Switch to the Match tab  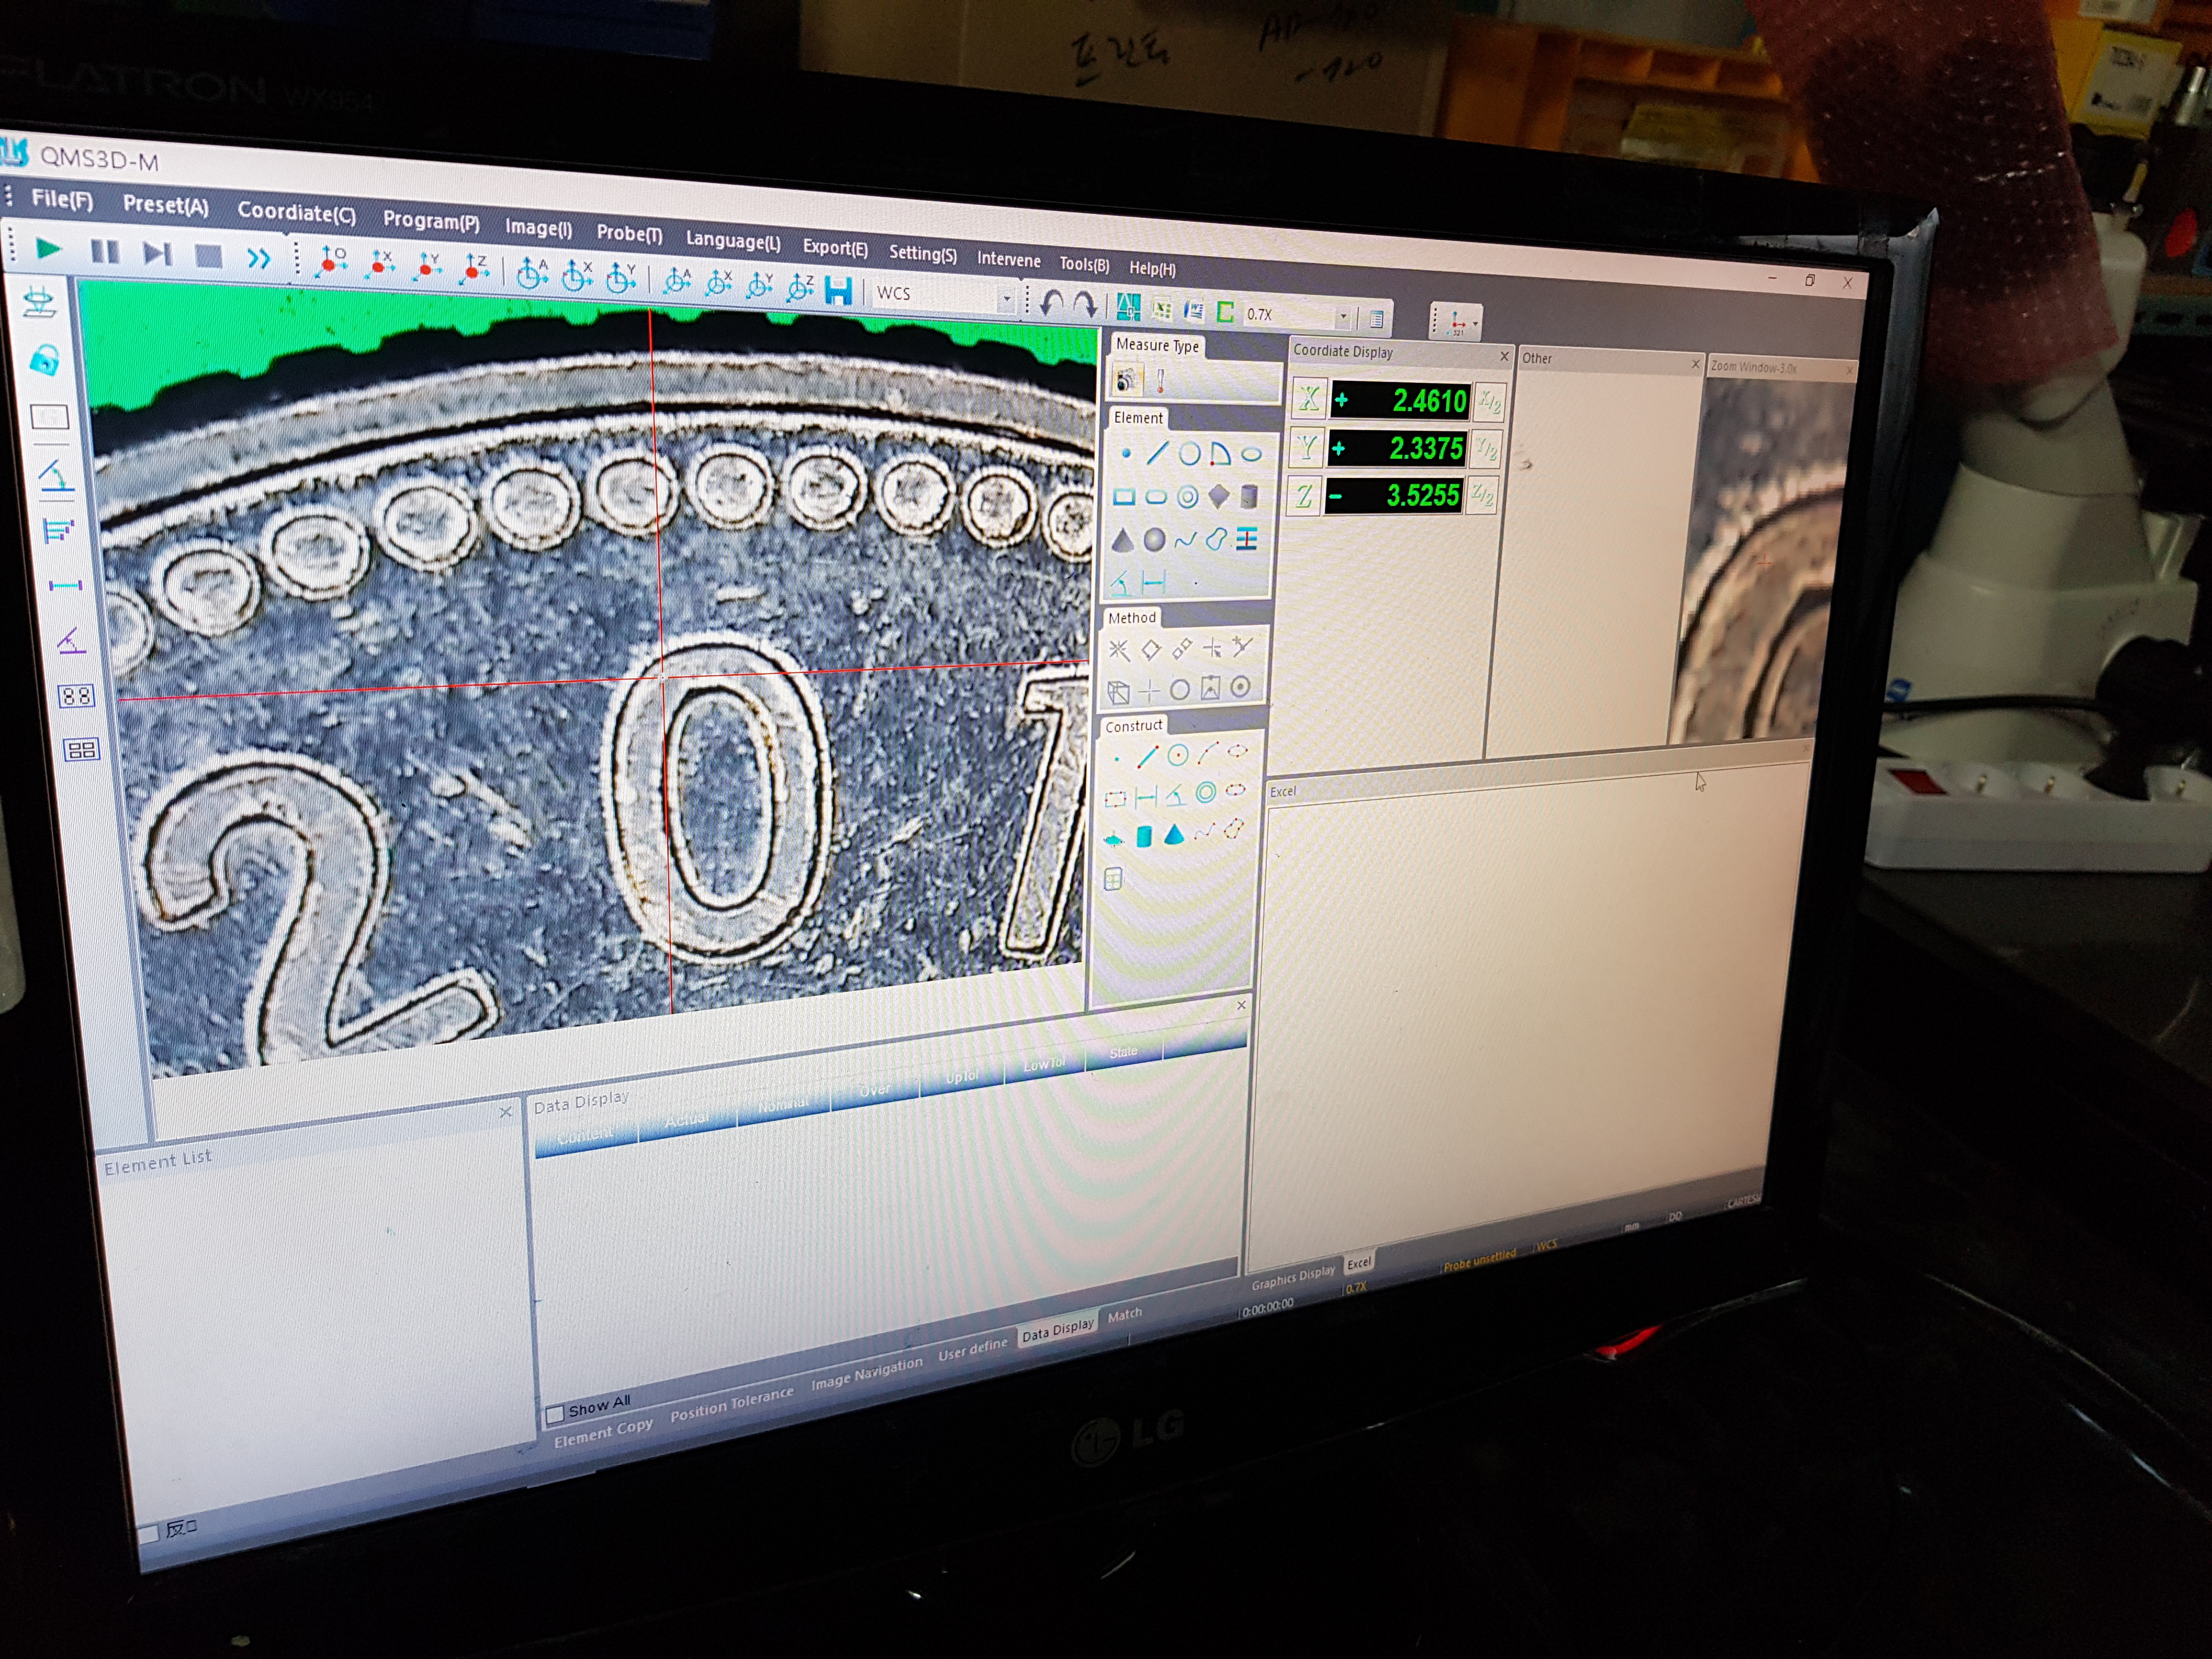pyautogui.click(x=1124, y=1315)
